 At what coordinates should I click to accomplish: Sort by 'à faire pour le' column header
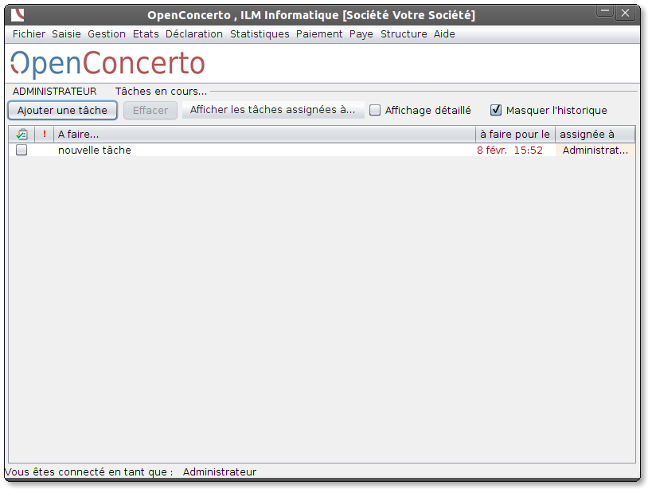pyautogui.click(x=515, y=135)
